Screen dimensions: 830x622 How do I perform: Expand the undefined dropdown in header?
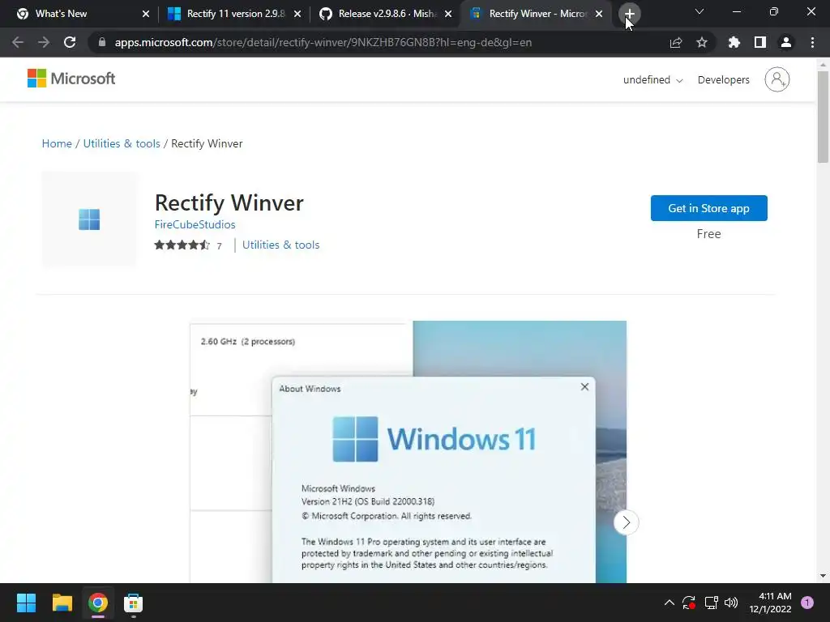652,80
